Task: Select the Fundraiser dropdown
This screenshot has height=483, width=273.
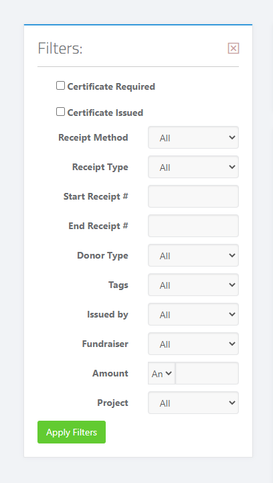Action: [193, 344]
